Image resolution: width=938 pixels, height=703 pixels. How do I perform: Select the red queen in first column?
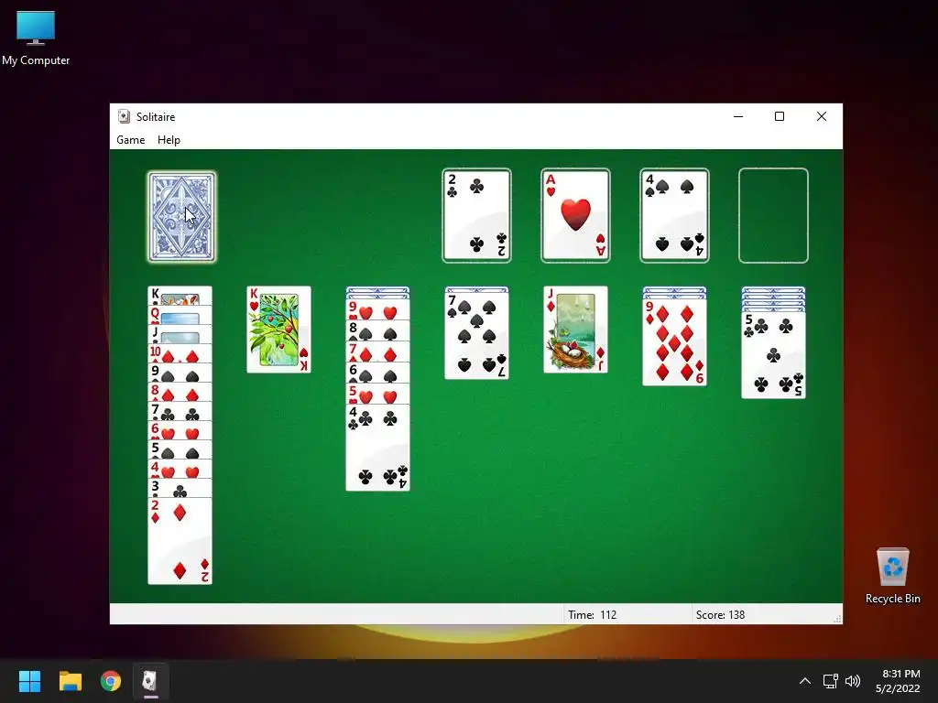pos(180,315)
